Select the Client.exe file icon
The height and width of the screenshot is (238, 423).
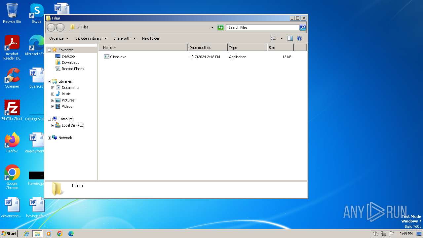[106, 57]
